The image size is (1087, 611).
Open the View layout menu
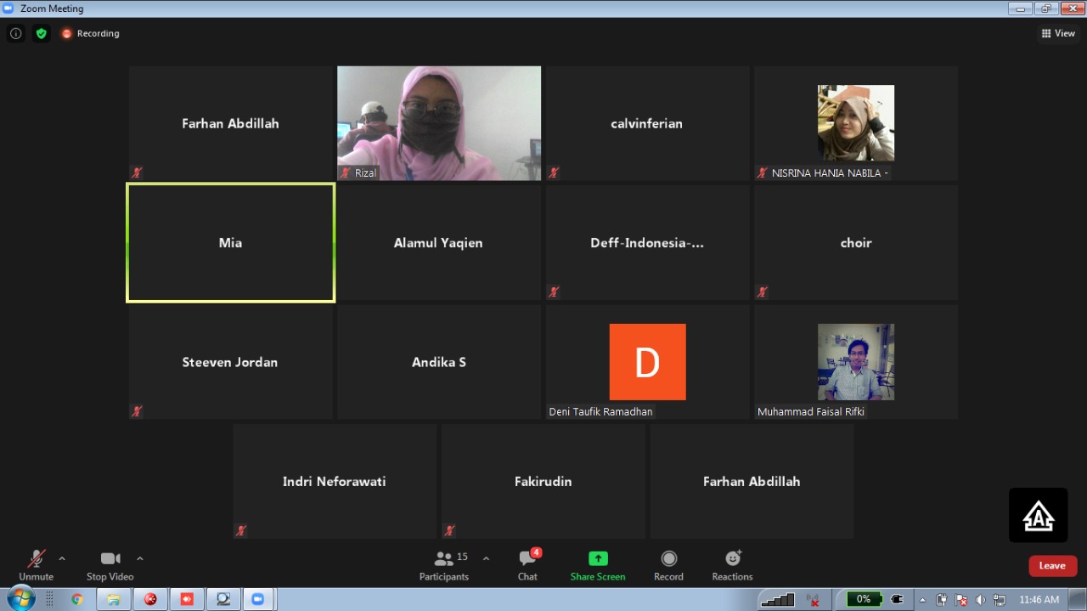pos(1058,34)
